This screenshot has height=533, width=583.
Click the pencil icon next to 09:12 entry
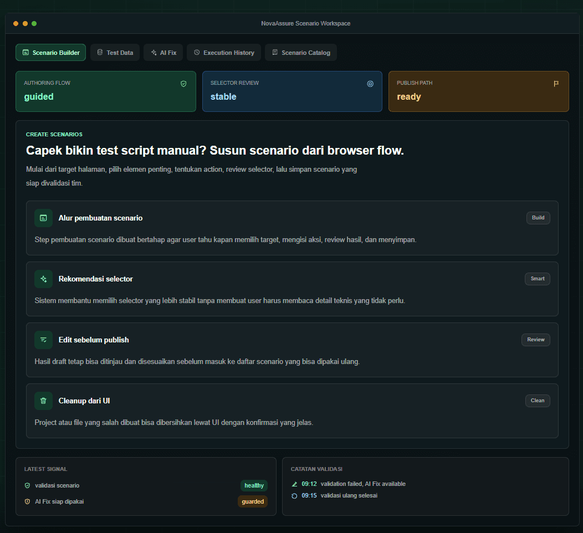[x=294, y=484]
